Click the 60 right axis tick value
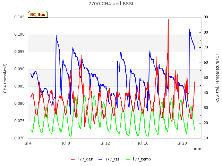Viewport: 222px width, 166px height. click(x=206, y=63)
